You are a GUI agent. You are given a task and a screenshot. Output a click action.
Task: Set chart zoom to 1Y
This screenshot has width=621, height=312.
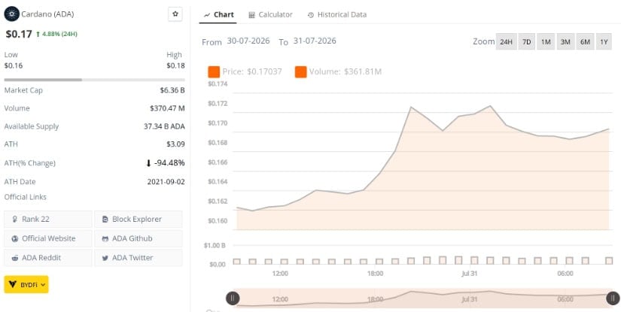(x=604, y=41)
